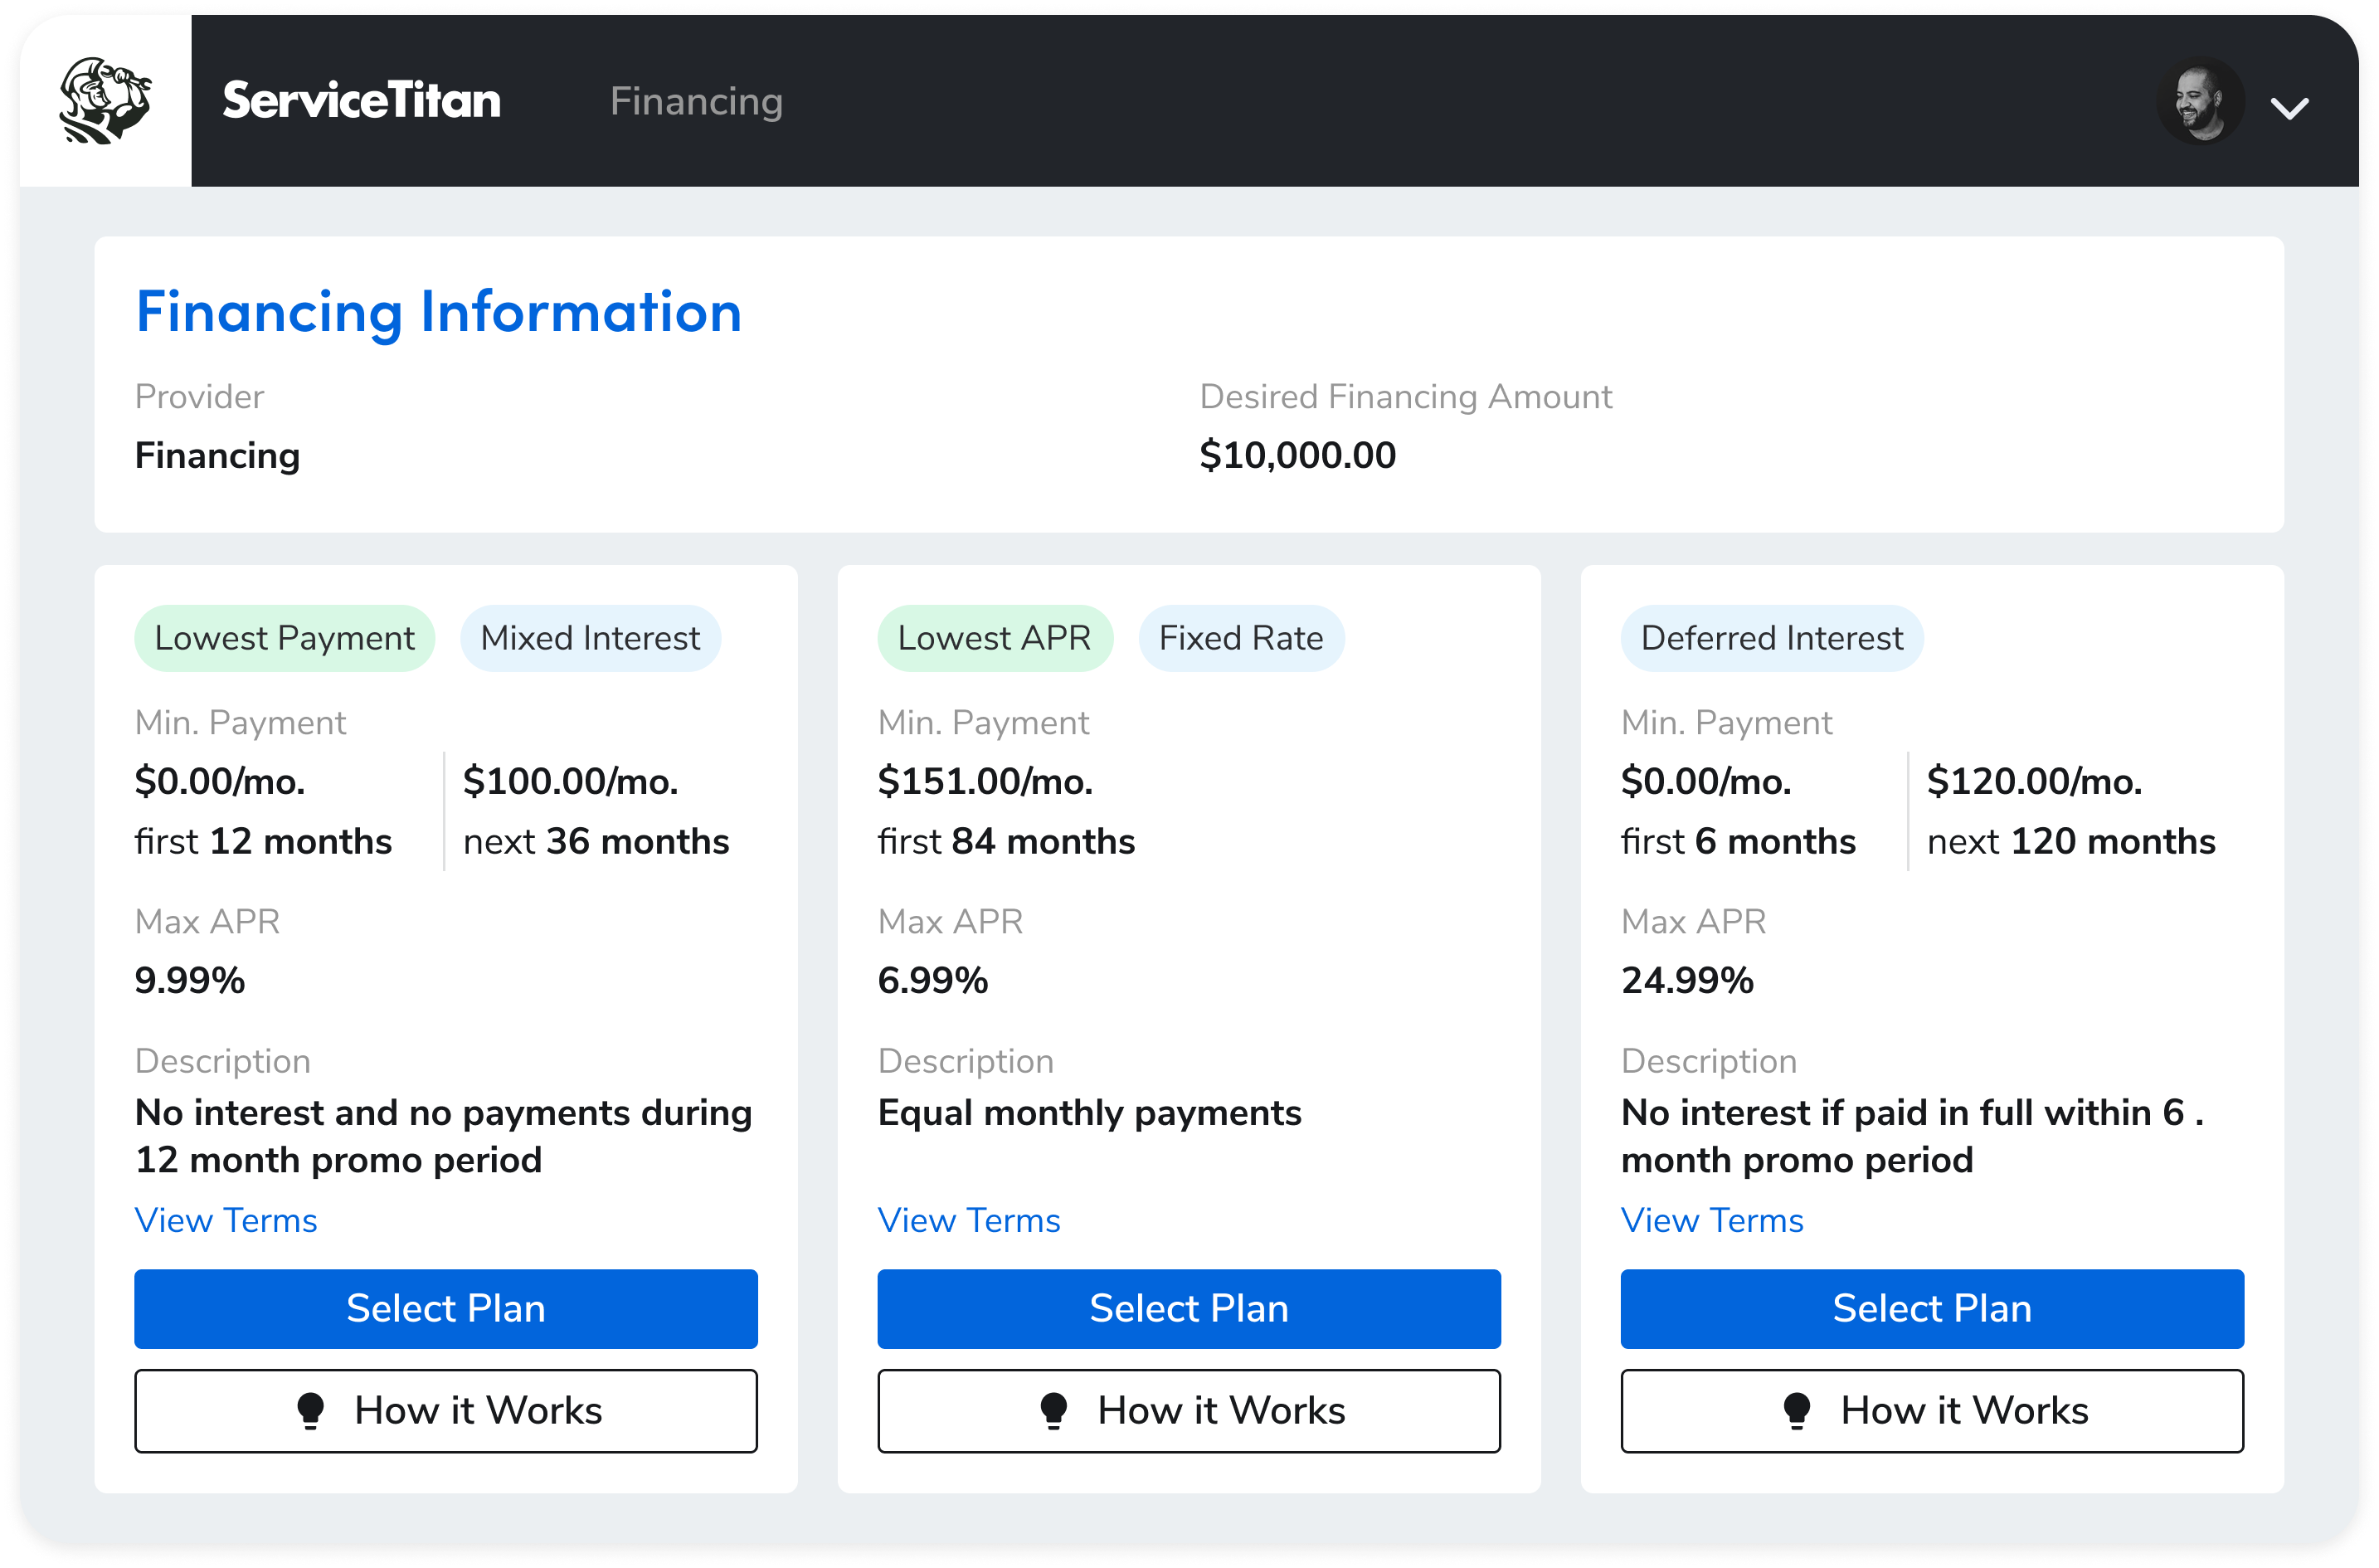Select Plan for the 6.99% APR option

(x=1189, y=1308)
